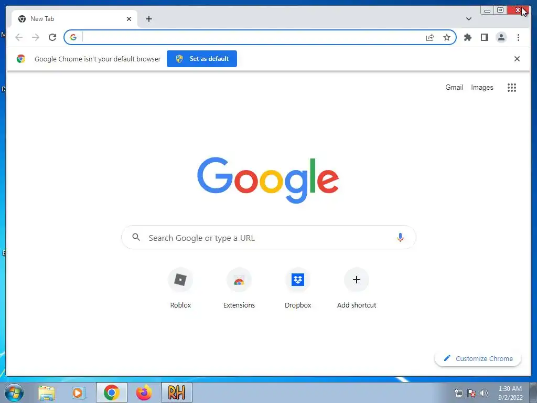537x403 pixels.
Task: Open the Dropbox shortcut
Action: coord(298,289)
